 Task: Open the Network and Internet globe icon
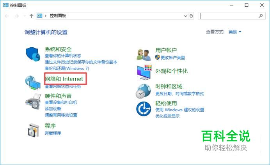click(x=33, y=83)
